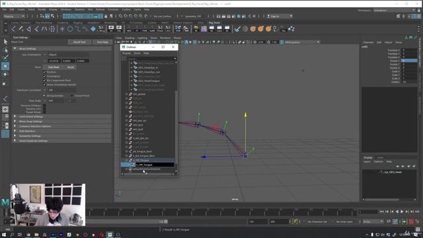
Task: Switch to single pane layout icon
Action: [5, 109]
